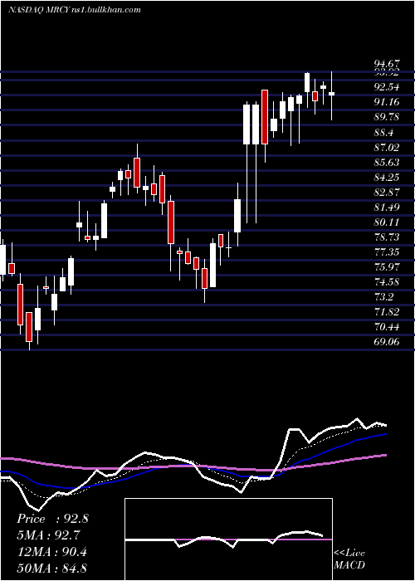
Task: Click the 71.82 price axis label
Action: tap(387, 312)
